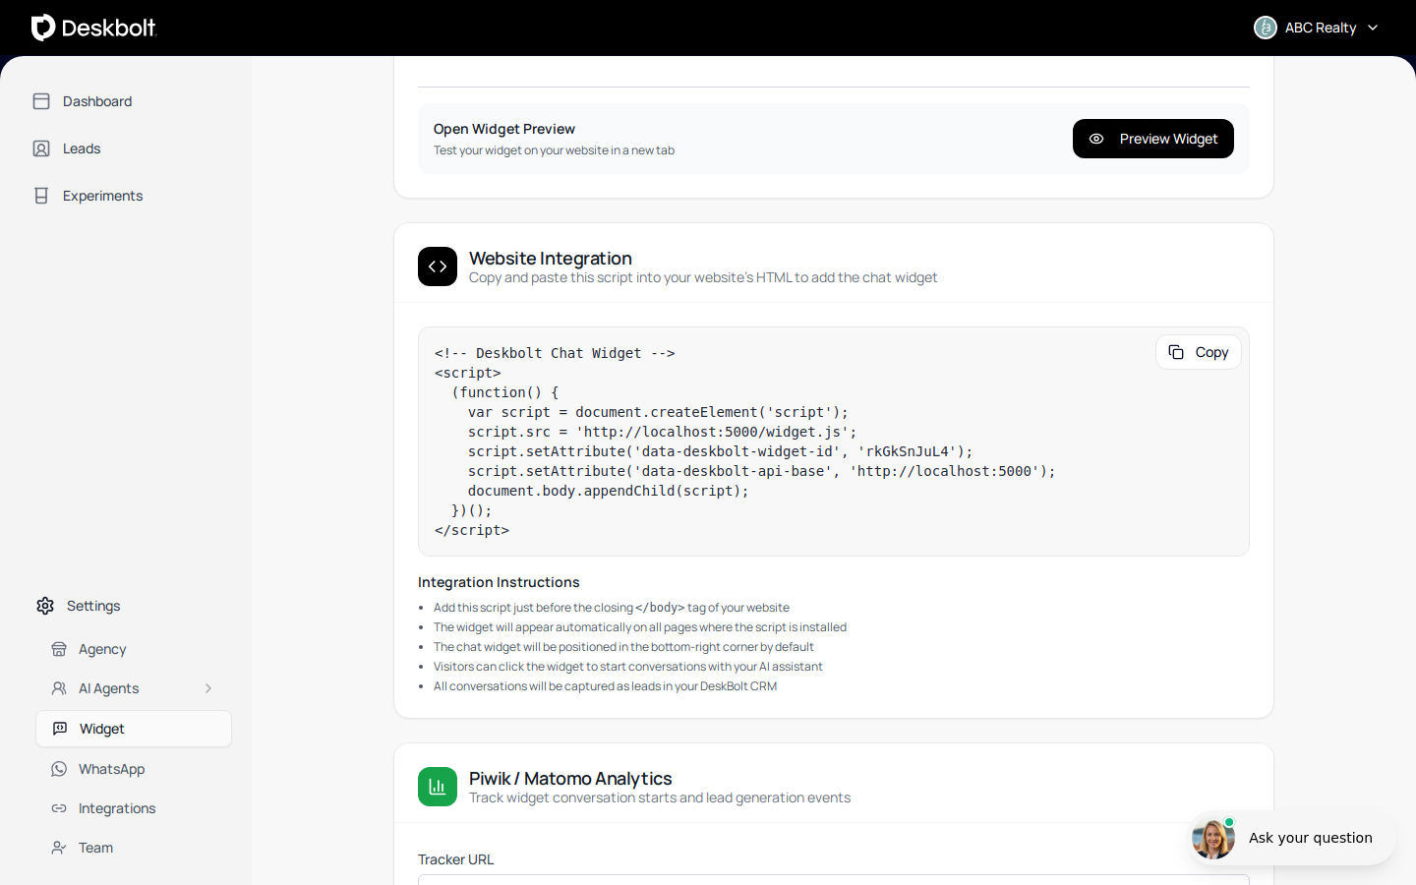Click the createElement('script') code line

coord(658,412)
